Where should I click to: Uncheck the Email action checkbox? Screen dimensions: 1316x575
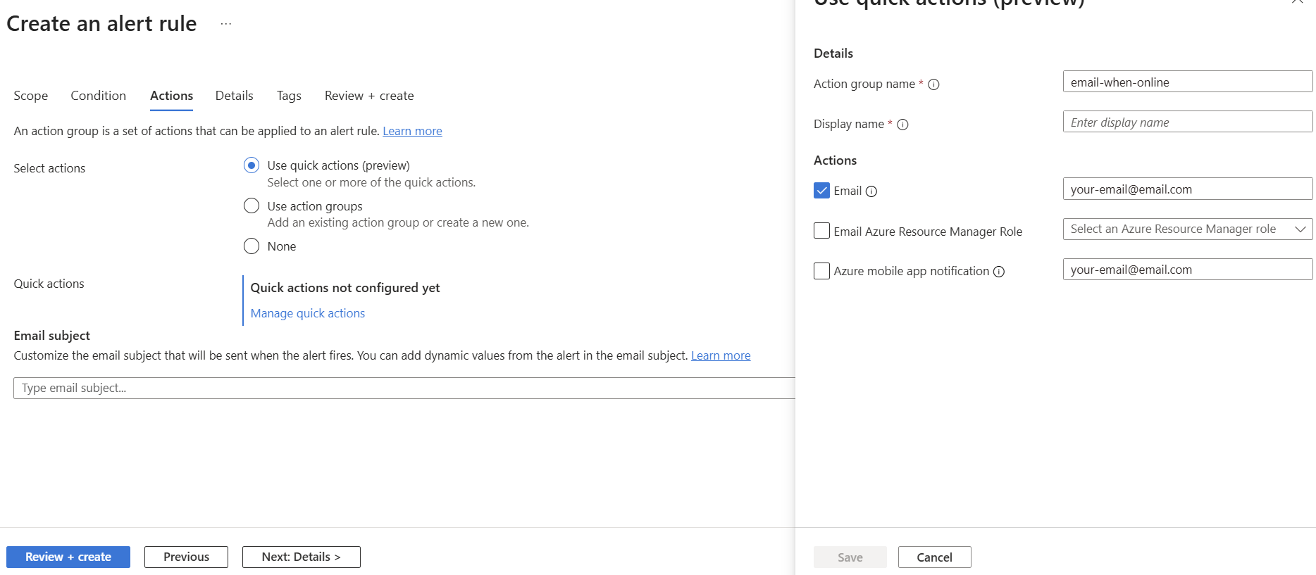coord(821,191)
